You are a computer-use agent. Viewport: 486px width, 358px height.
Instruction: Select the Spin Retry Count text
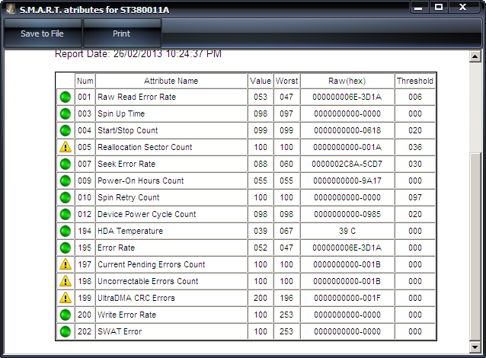(128, 197)
